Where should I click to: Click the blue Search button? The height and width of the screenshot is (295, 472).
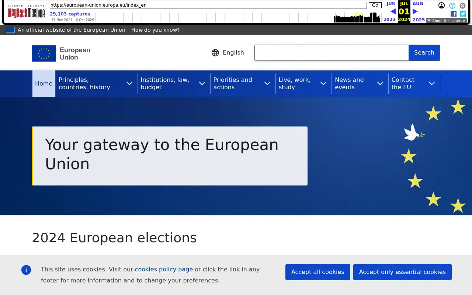(x=424, y=53)
